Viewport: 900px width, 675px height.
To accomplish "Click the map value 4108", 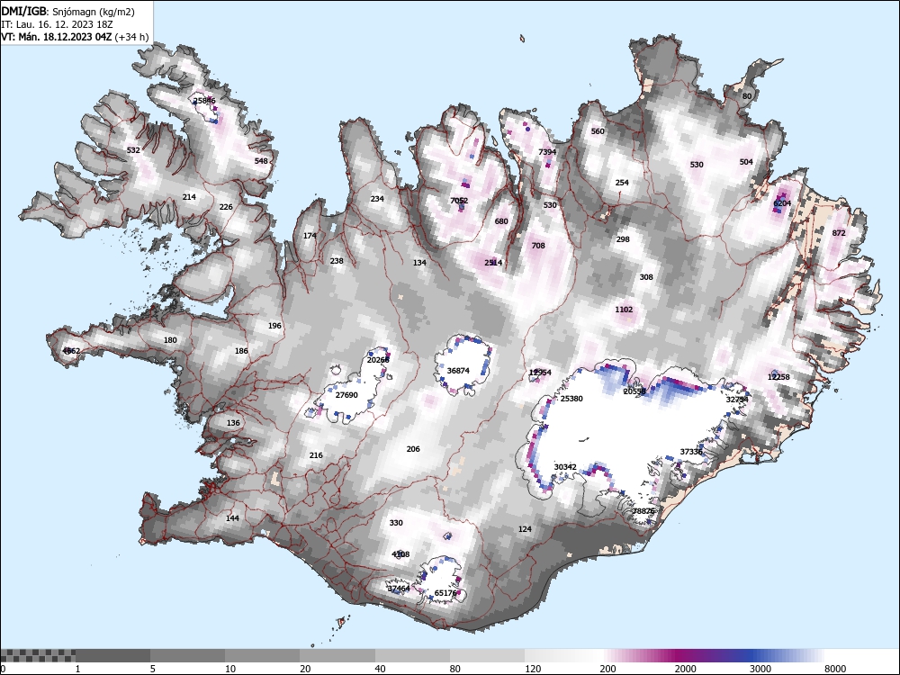I will [x=400, y=554].
